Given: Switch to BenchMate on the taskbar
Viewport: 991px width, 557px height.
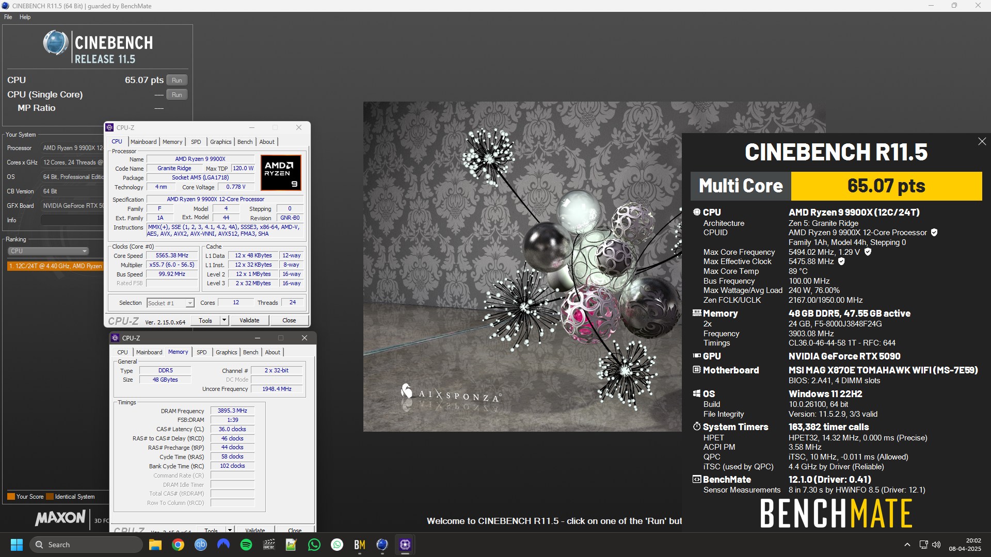Looking at the screenshot, I should point(360,545).
